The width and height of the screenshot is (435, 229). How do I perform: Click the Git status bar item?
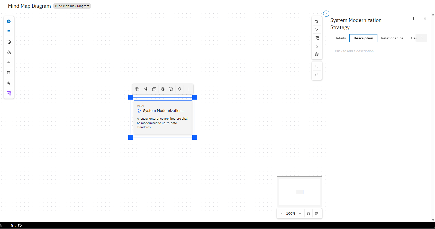[x=16, y=225]
